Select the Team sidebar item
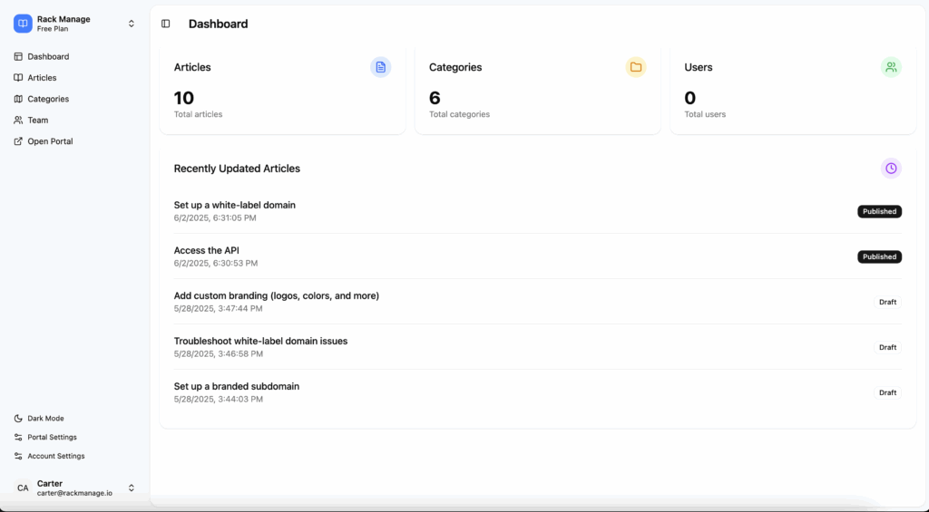929x512 pixels. [x=37, y=120]
